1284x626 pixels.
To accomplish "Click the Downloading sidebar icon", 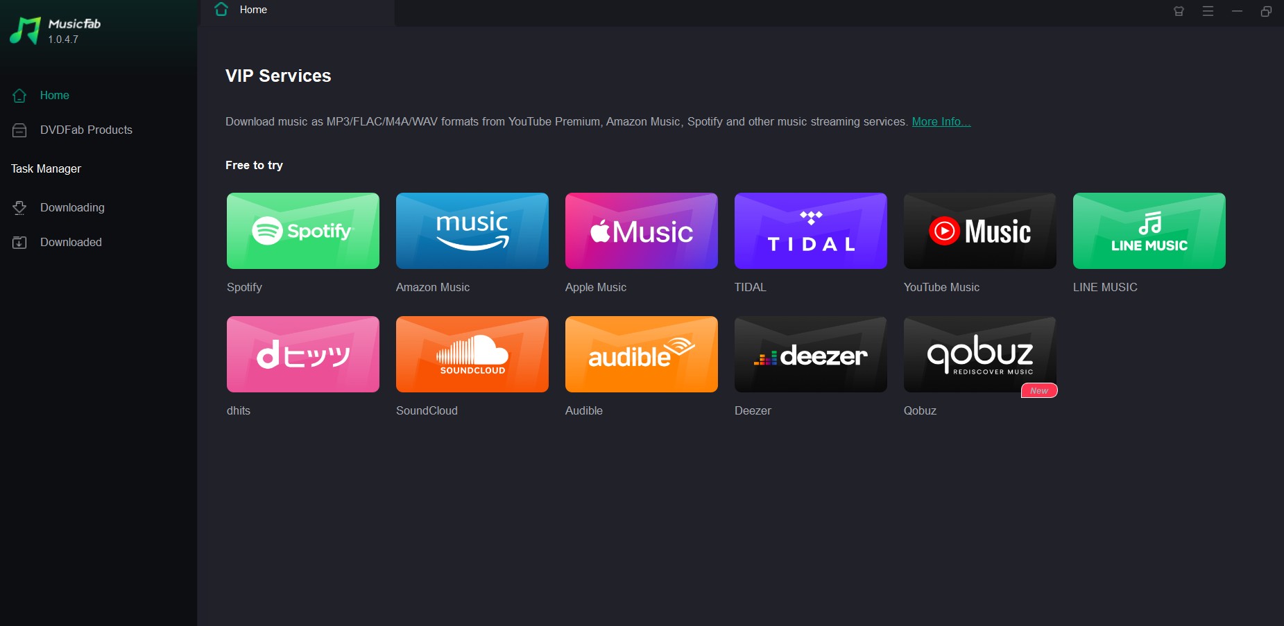I will click(x=19, y=208).
